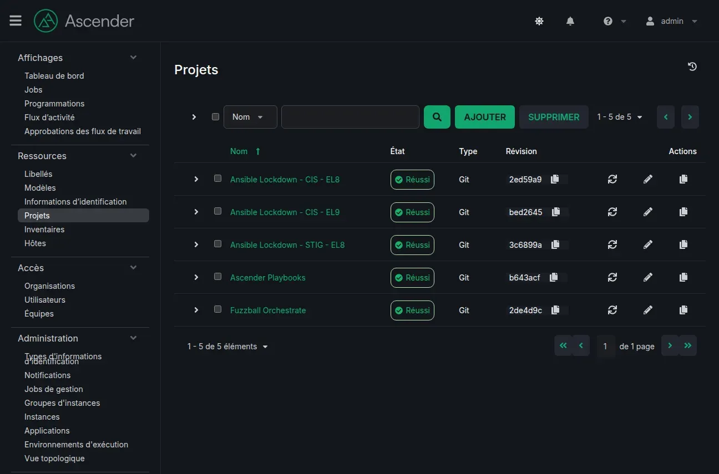This screenshot has width=719, height=474.
Task: Check the select-all projects checkbox
Action: [x=215, y=117]
